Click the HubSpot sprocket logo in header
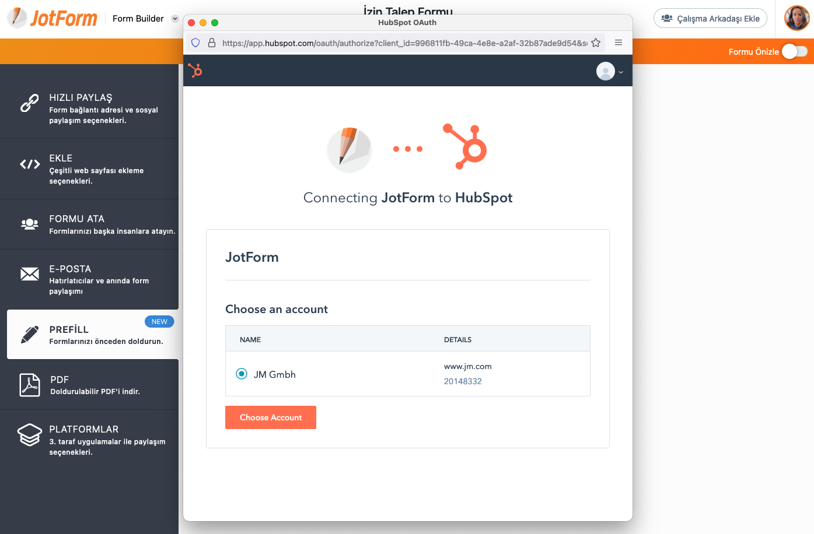This screenshot has width=814, height=534. coord(195,71)
